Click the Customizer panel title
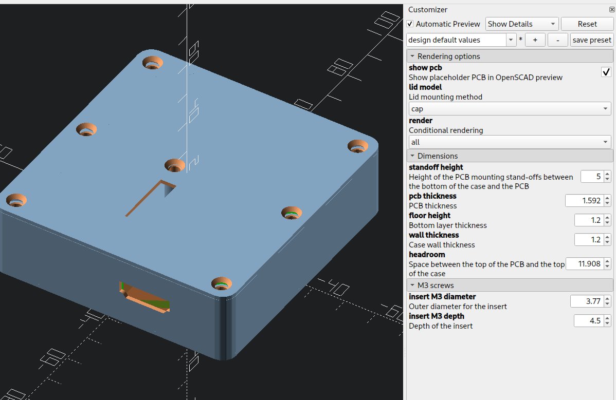 coord(428,10)
